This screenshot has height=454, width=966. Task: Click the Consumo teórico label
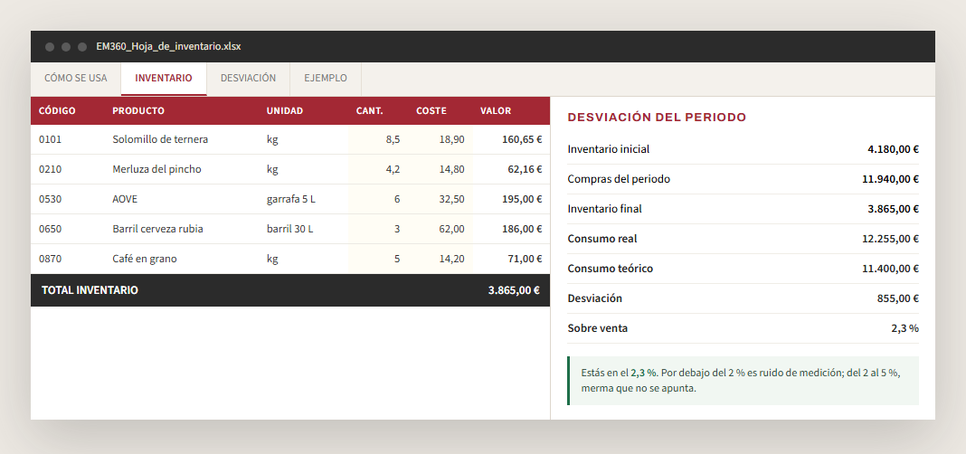point(610,269)
